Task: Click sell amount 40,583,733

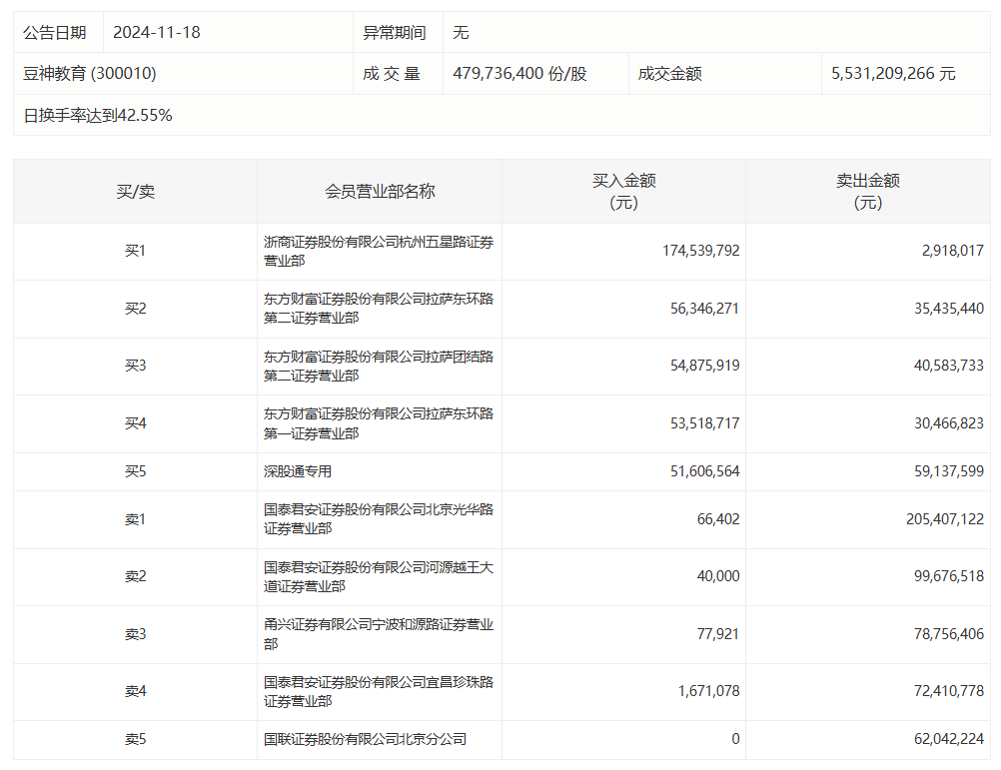Action: coord(949,366)
